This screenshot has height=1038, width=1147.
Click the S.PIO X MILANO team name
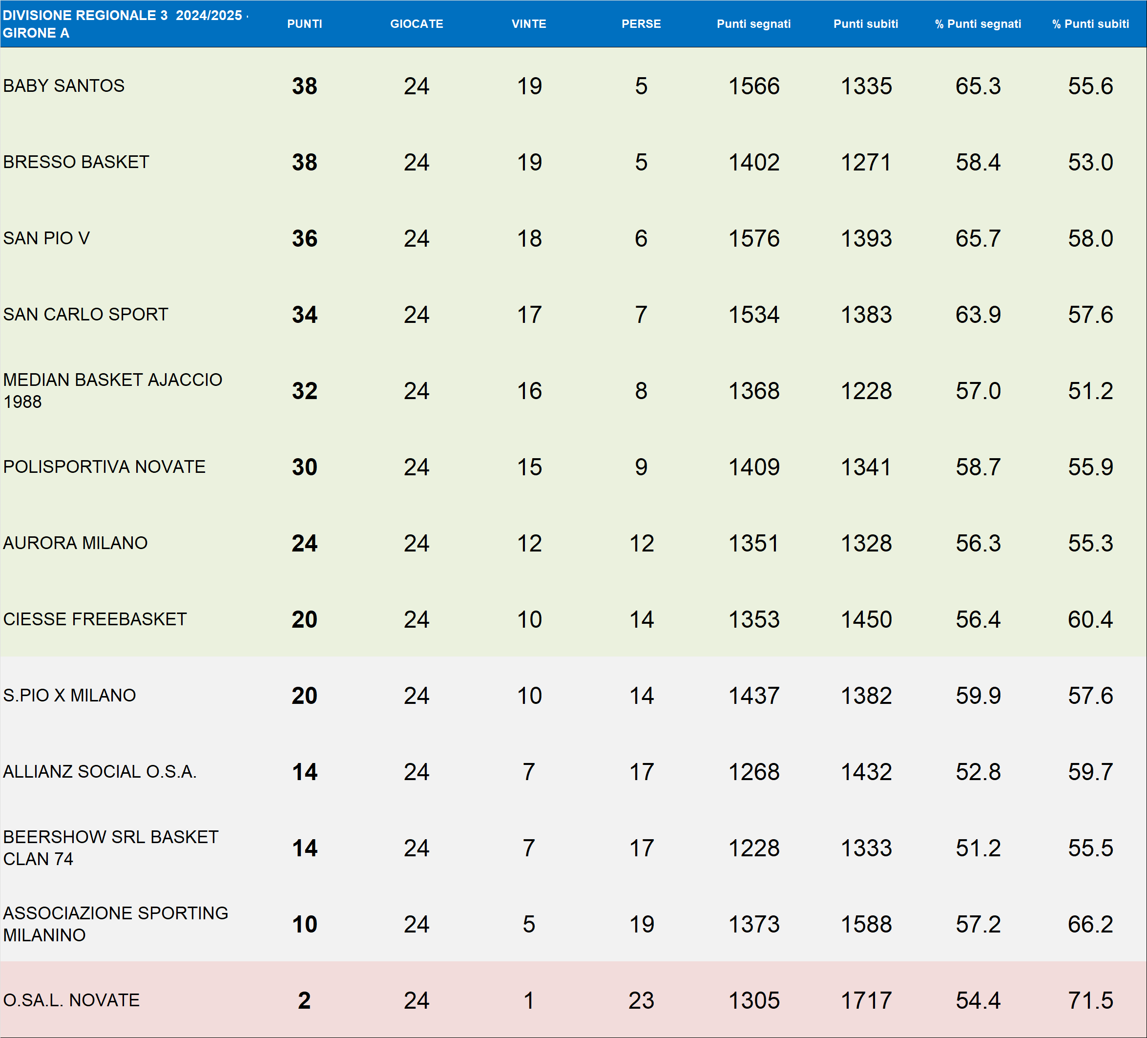coord(69,696)
